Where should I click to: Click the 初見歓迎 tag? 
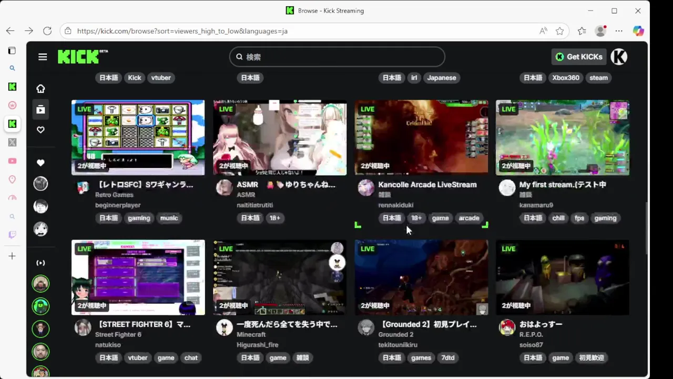(592, 358)
